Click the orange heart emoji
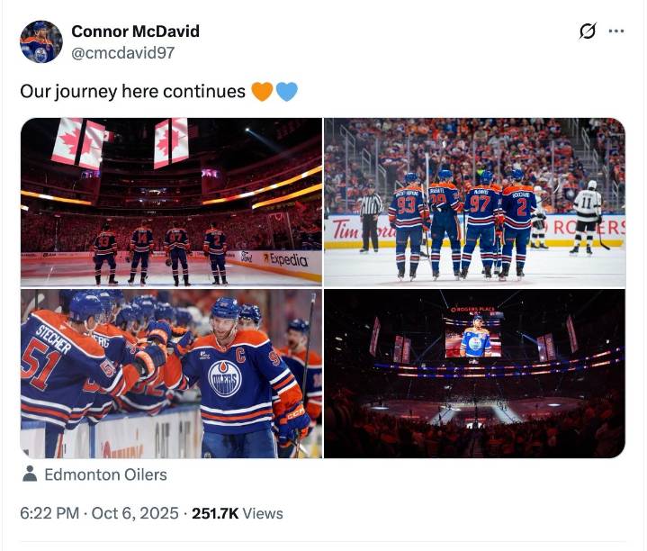 pos(262,92)
